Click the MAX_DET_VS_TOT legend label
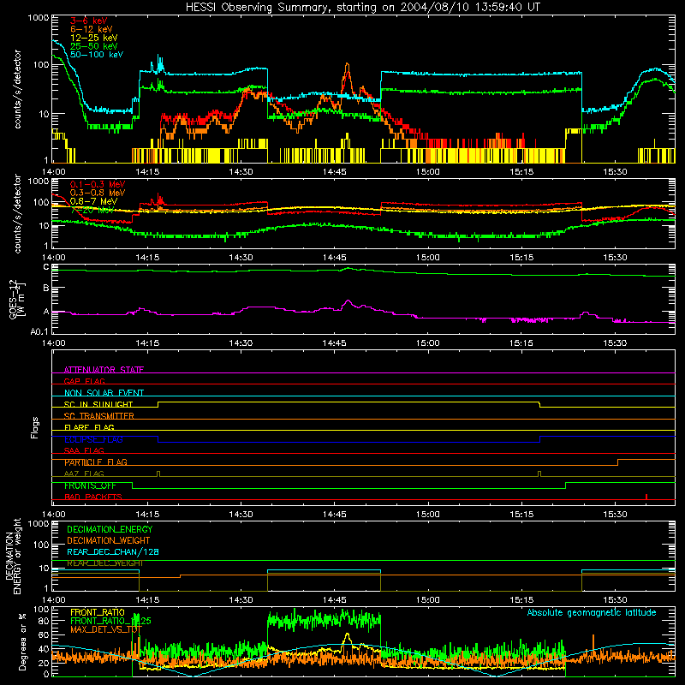Image resolution: width=685 pixels, height=685 pixels. [106, 629]
